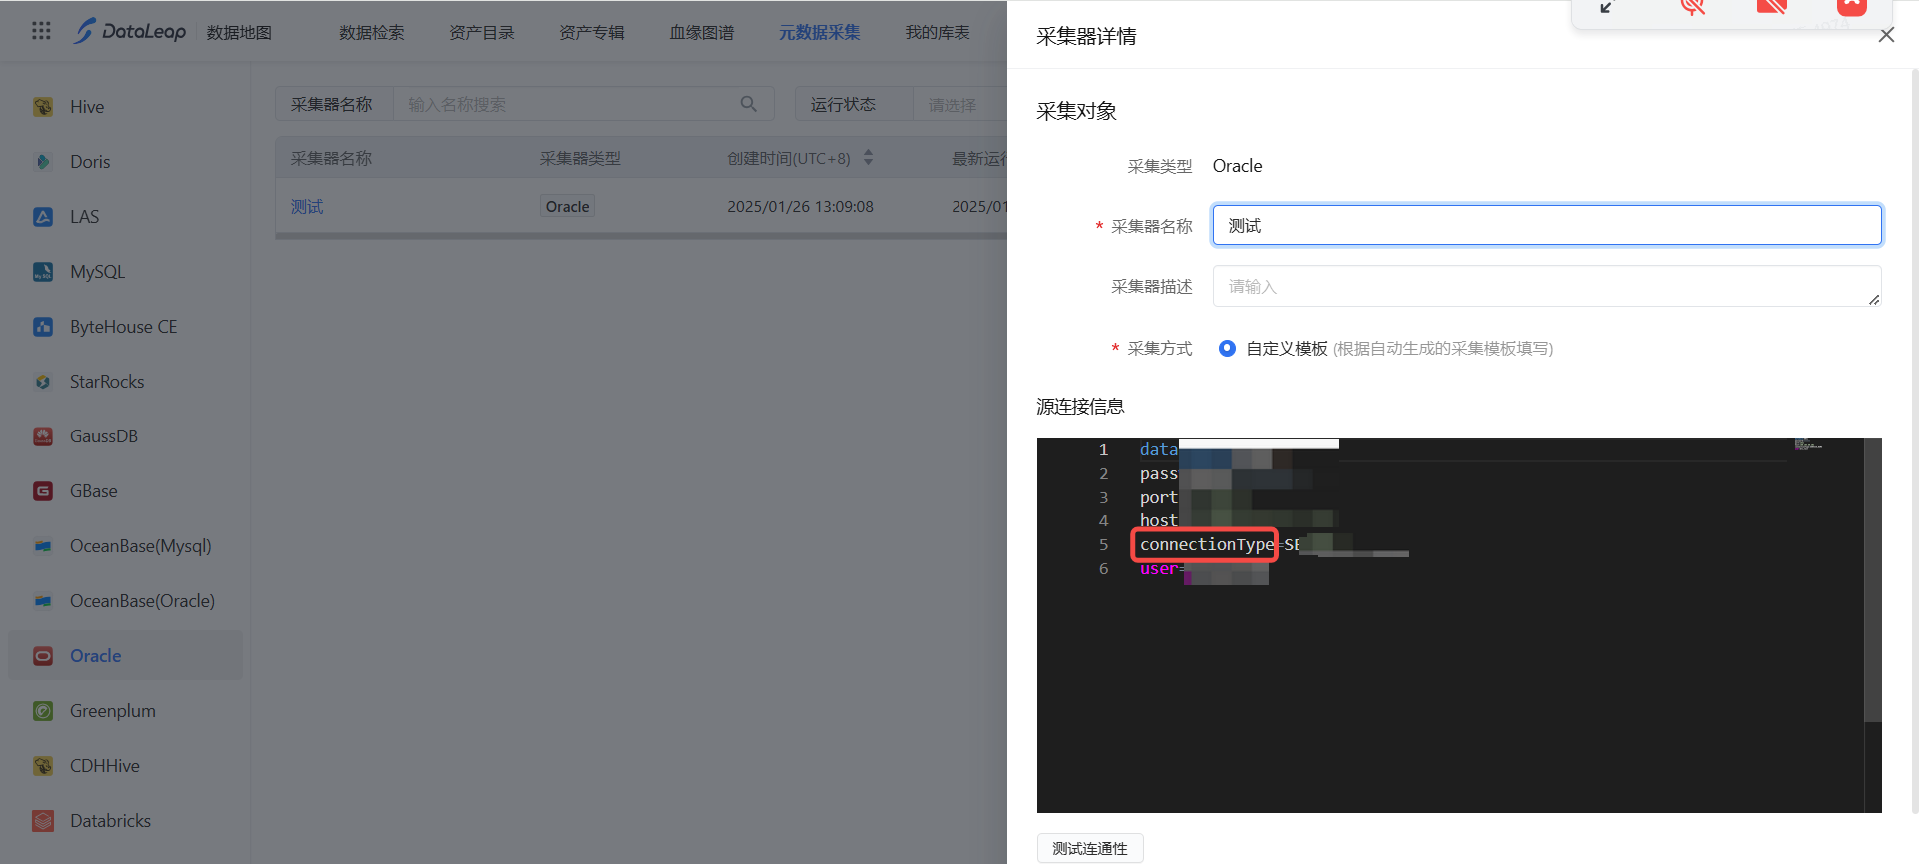
Task: Click the 采集器类型 column header
Action: [580, 158]
